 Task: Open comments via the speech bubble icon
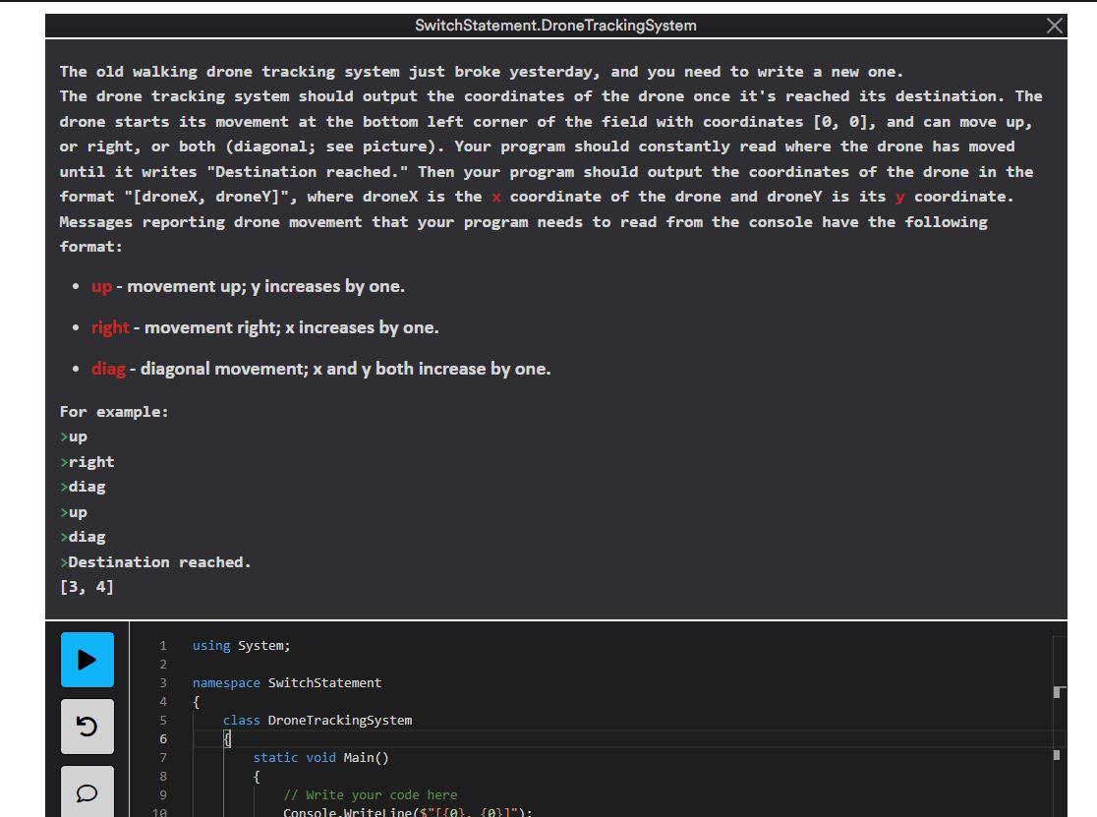pyautogui.click(x=87, y=792)
